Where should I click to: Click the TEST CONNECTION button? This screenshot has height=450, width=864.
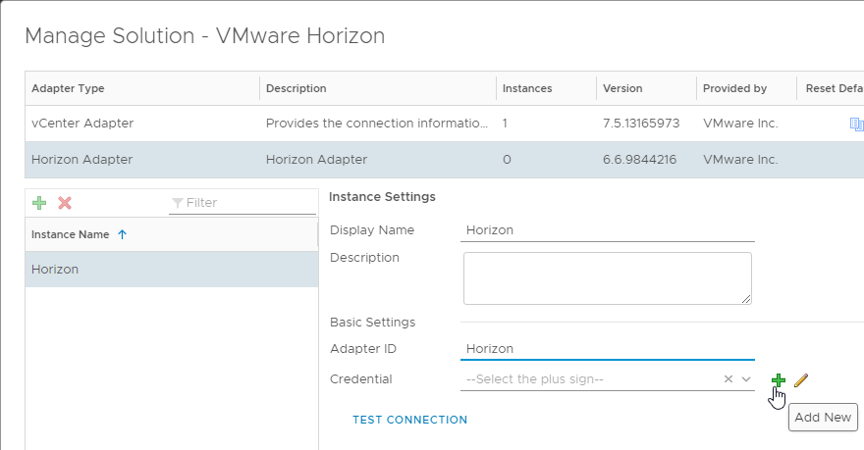[x=410, y=420]
